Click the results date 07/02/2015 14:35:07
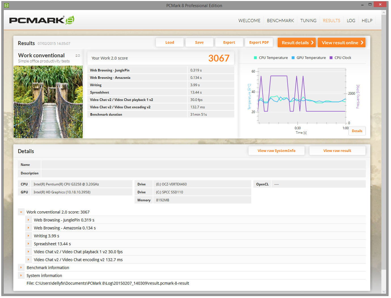This screenshot has width=391, height=298. pos(54,44)
